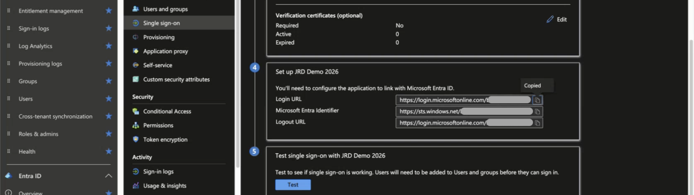Click the Application proxy icon
The image size is (694, 195).
pos(136,51)
